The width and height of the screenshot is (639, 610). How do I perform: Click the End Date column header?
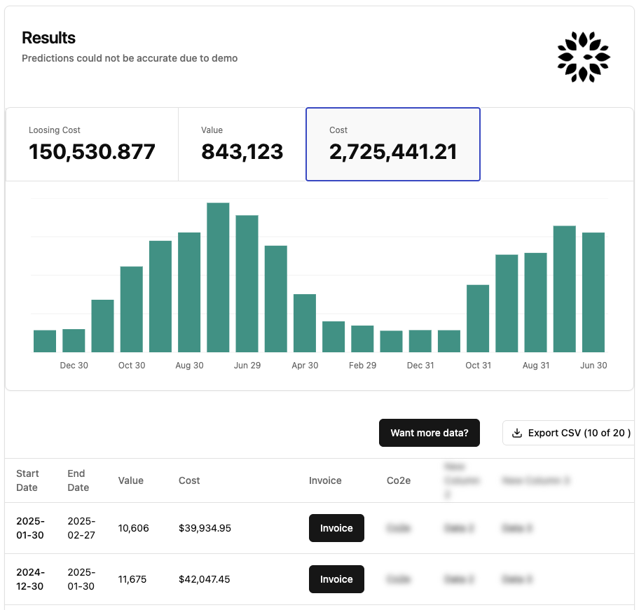pyautogui.click(x=78, y=480)
